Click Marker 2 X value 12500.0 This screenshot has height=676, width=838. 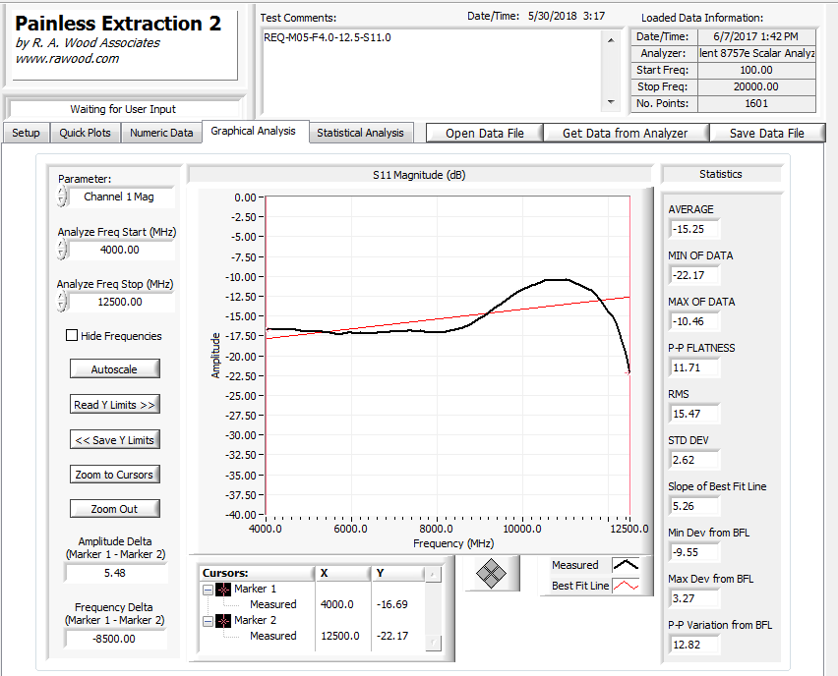(340, 636)
